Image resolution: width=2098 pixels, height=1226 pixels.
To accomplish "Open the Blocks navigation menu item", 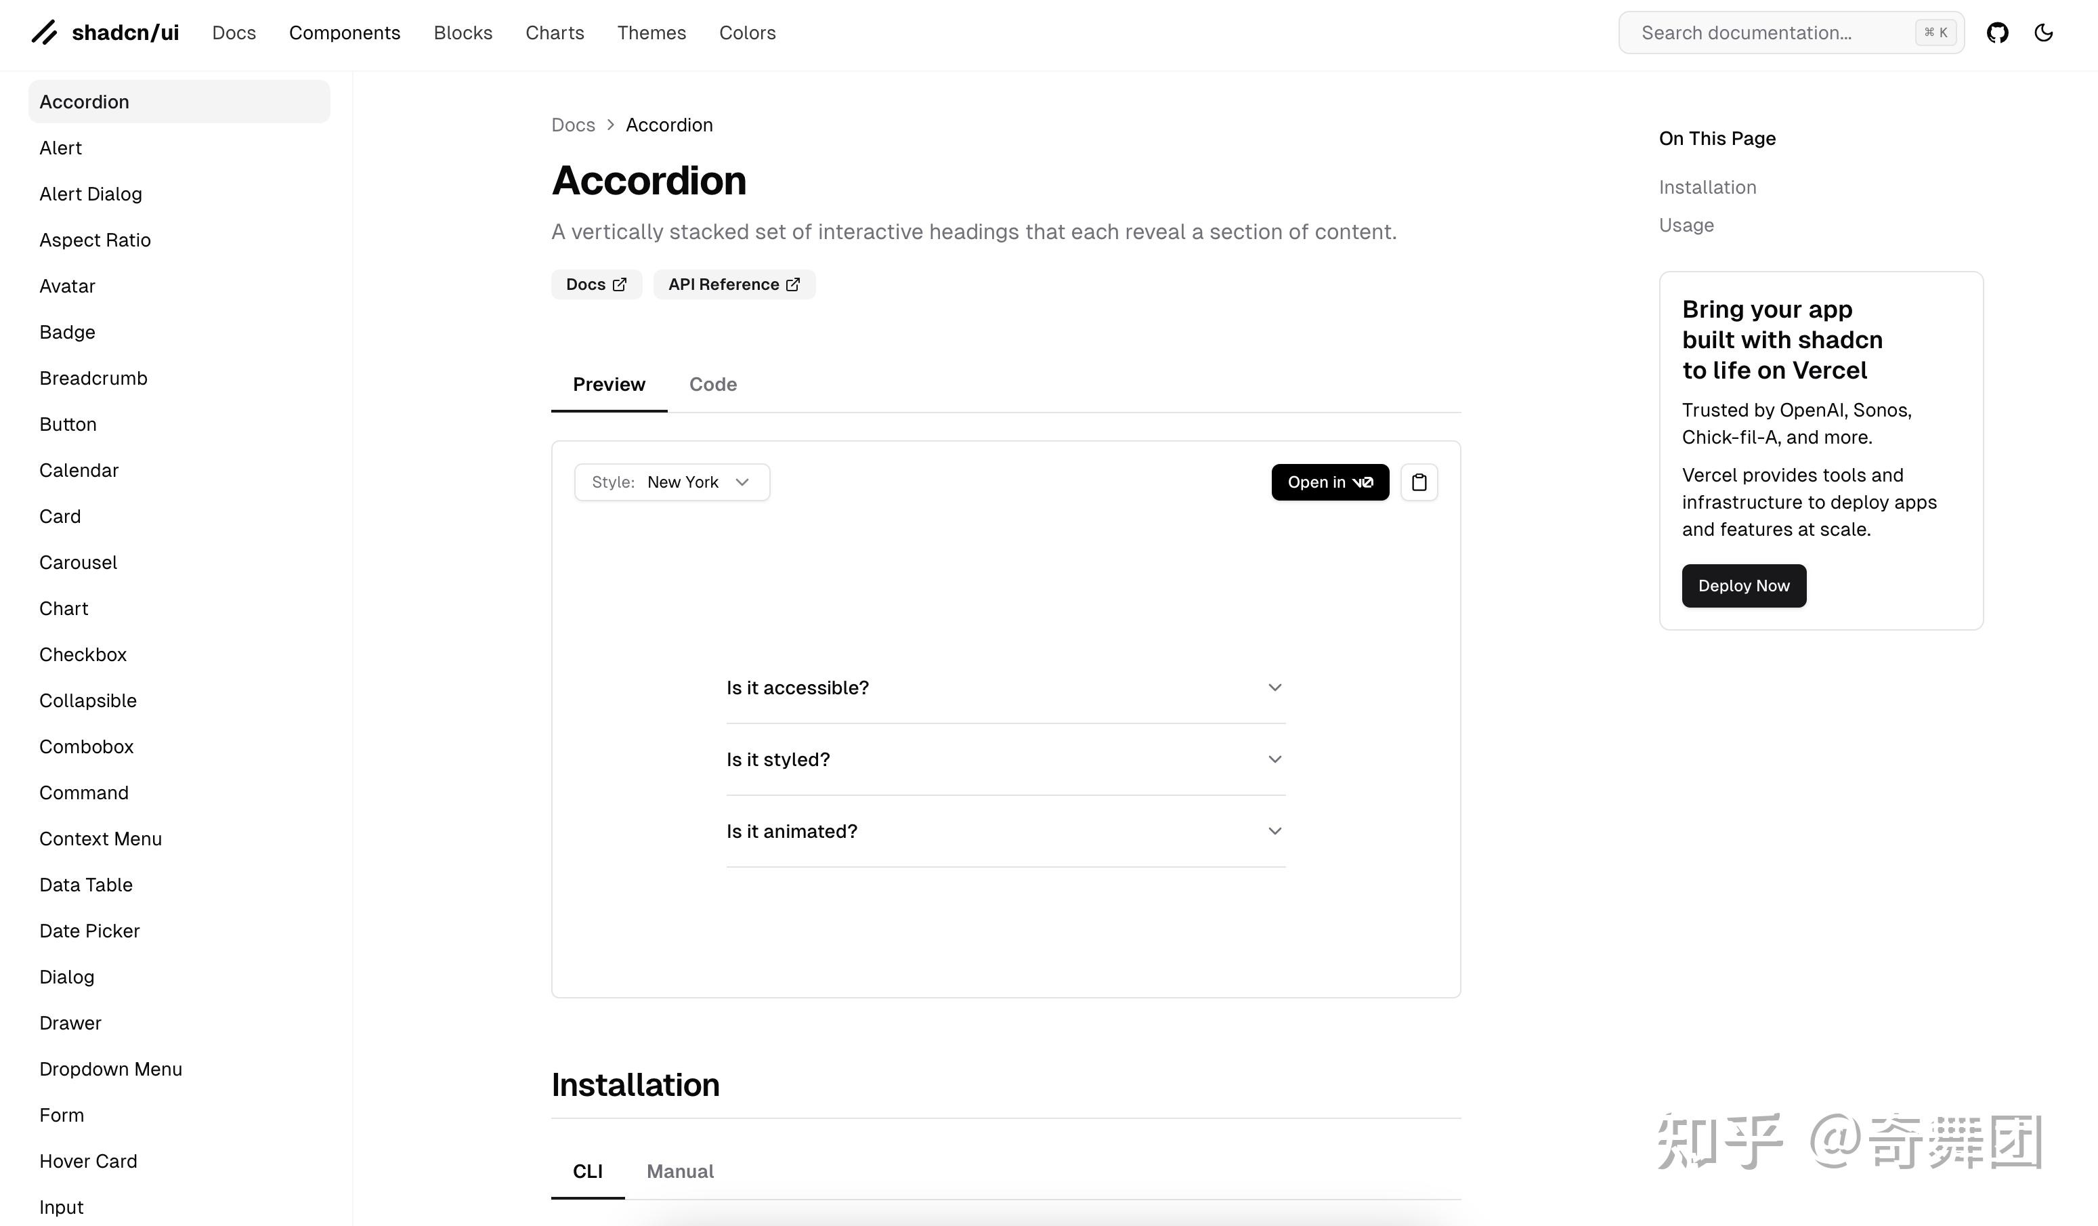I will pos(463,33).
